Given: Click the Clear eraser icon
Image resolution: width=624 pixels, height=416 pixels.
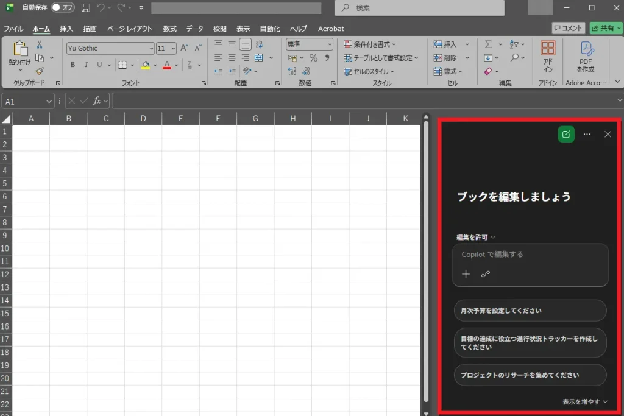Looking at the screenshot, I should (488, 71).
